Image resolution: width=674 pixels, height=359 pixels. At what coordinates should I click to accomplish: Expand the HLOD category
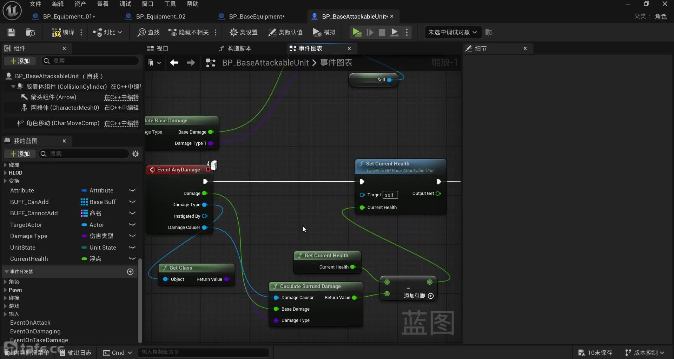coord(5,173)
